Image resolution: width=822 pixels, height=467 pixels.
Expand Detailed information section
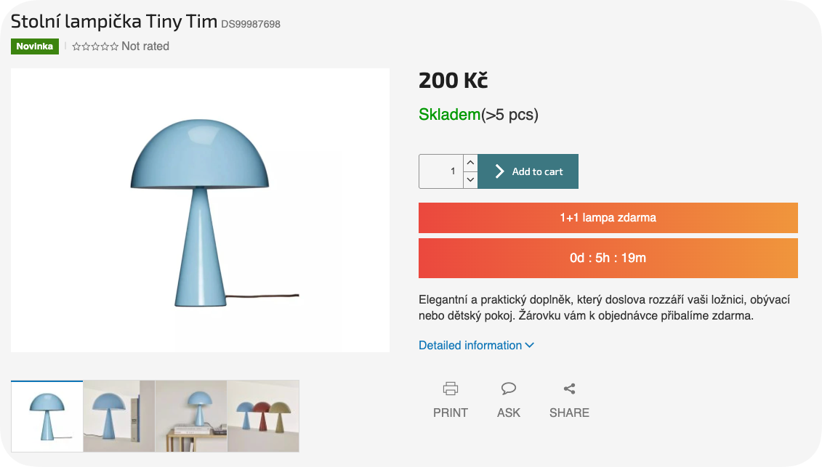[x=476, y=345]
